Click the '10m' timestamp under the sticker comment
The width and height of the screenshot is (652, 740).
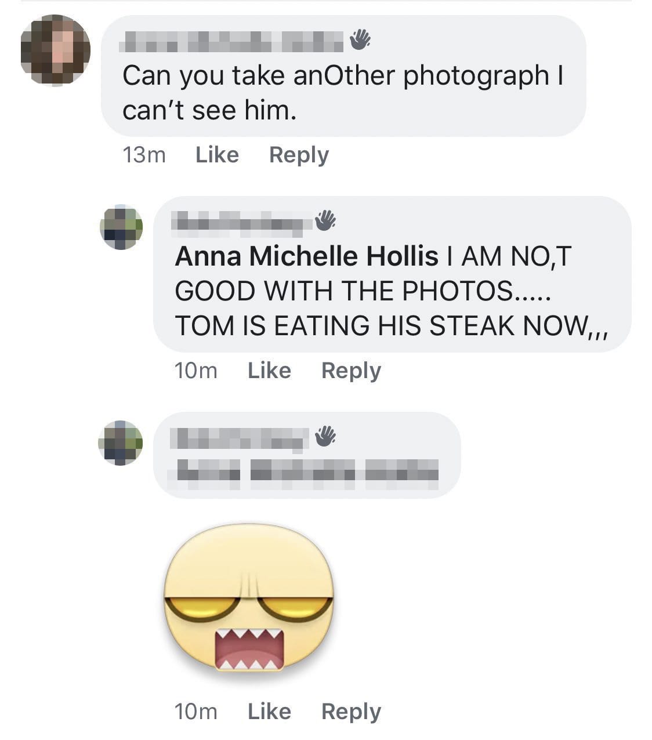(x=196, y=710)
